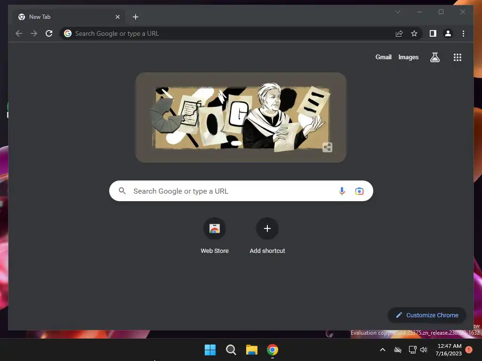
Task: Open the share this page icon
Action: [x=399, y=33]
